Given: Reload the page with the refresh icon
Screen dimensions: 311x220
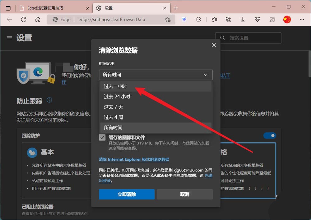Looking at the screenshot, I should 23,19.
